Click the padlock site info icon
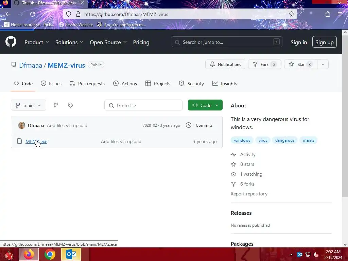The image size is (348, 261). coord(78,14)
